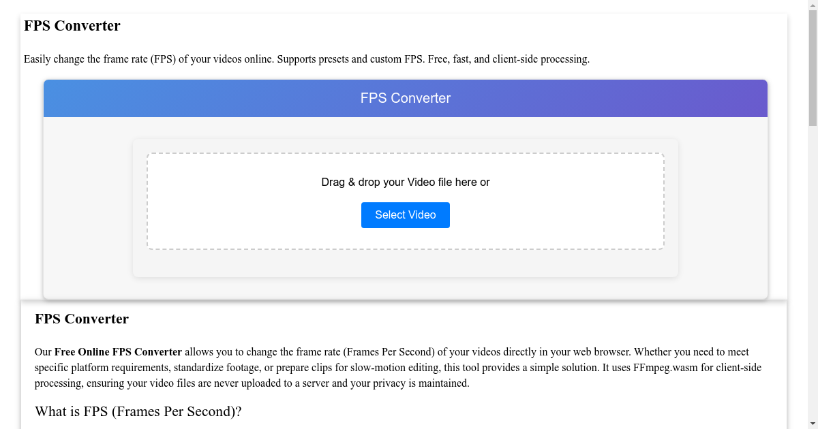The height and width of the screenshot is (429, 818).
Task: Click the Select Video button
Action: tap(405, 214)
